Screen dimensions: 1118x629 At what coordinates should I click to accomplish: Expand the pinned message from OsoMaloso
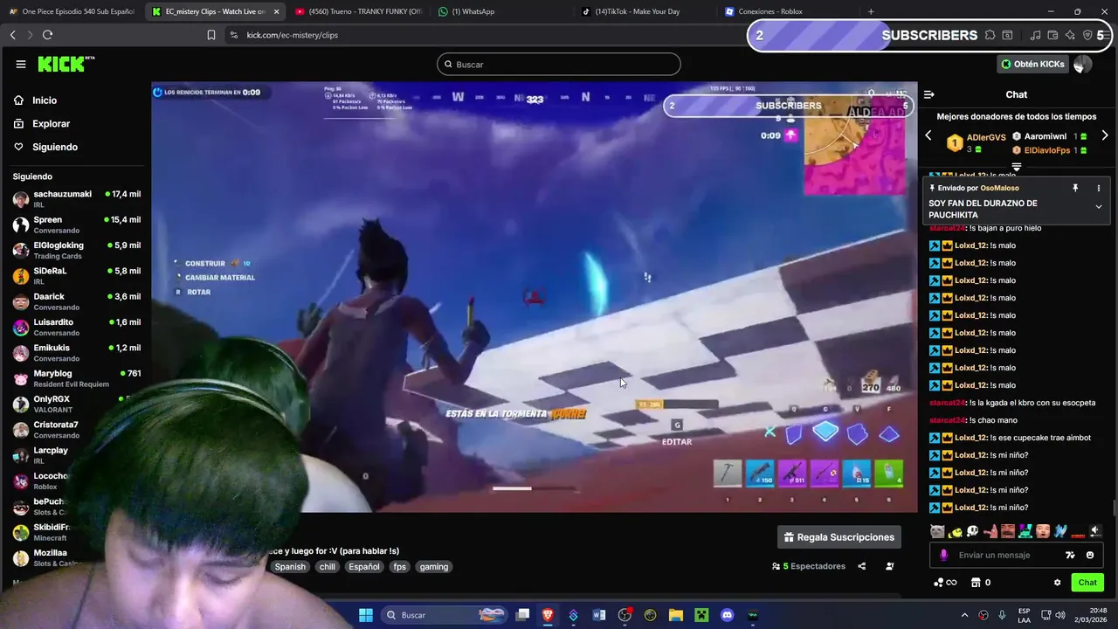click(1099, 207)
